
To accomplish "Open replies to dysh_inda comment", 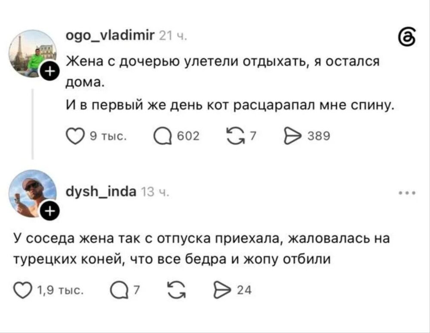I will point(119,290).
